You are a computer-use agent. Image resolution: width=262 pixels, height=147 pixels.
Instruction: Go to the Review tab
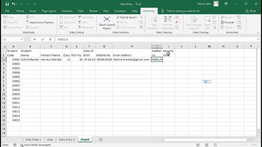pos(93,11)
